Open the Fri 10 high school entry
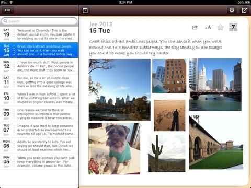 pyautogui.click(x=39, y=98)
